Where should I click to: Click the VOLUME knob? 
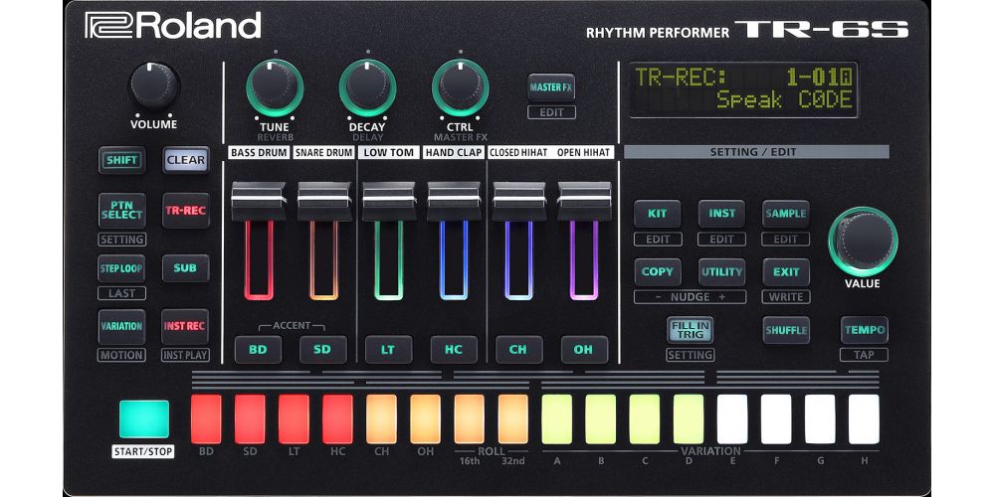(154, 86)
